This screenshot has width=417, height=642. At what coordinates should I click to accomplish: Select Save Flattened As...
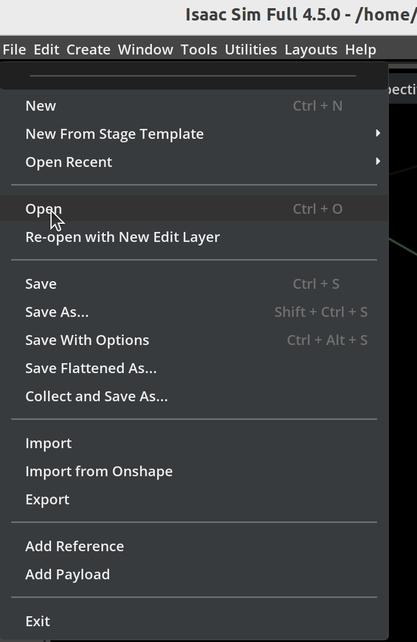point(91,368)
